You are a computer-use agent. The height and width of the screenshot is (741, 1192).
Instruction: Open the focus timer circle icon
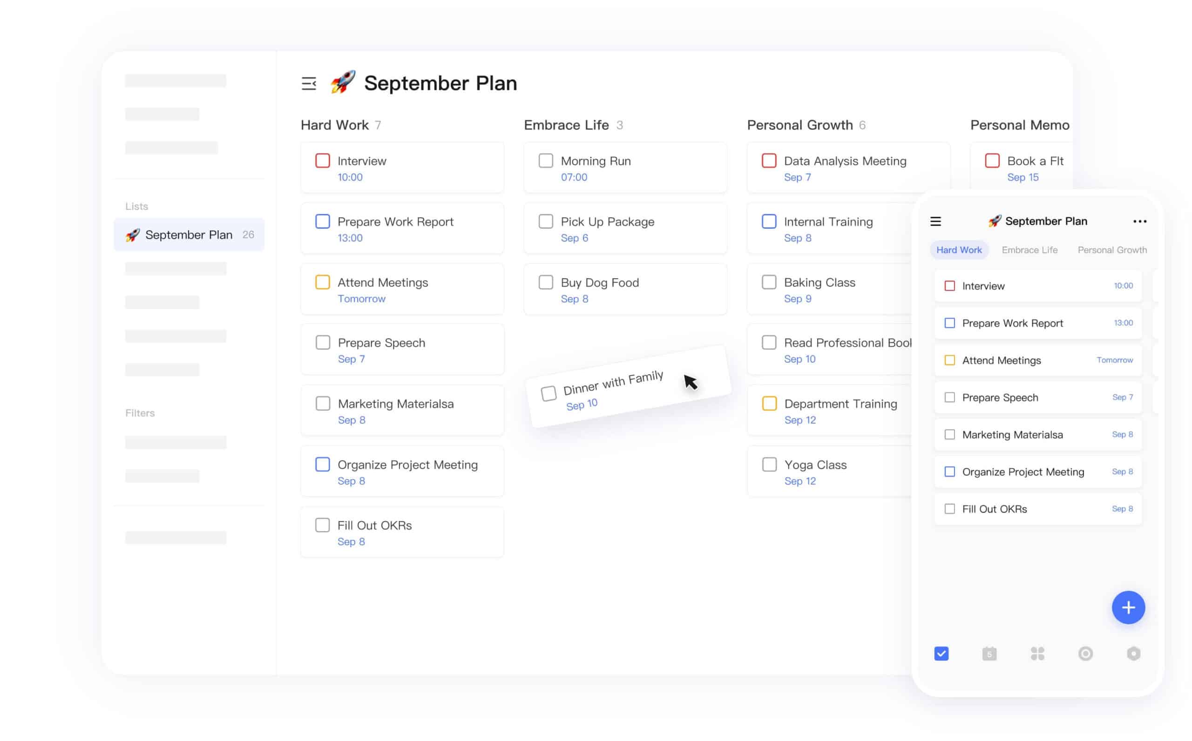tap(1085, 653)
